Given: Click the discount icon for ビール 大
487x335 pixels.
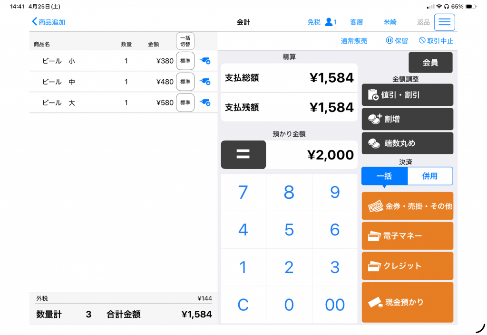Looking at the screenshot, I should 205,102.
